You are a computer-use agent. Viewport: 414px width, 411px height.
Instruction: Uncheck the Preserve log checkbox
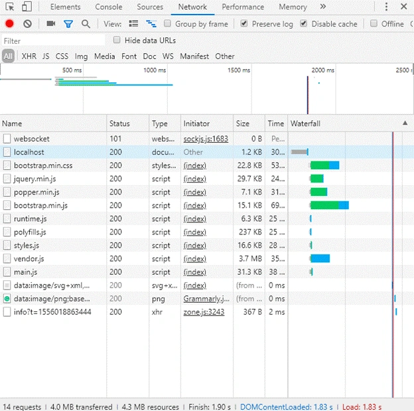coord(244,23)
